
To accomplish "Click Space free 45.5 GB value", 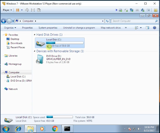I will pos(50,121).
